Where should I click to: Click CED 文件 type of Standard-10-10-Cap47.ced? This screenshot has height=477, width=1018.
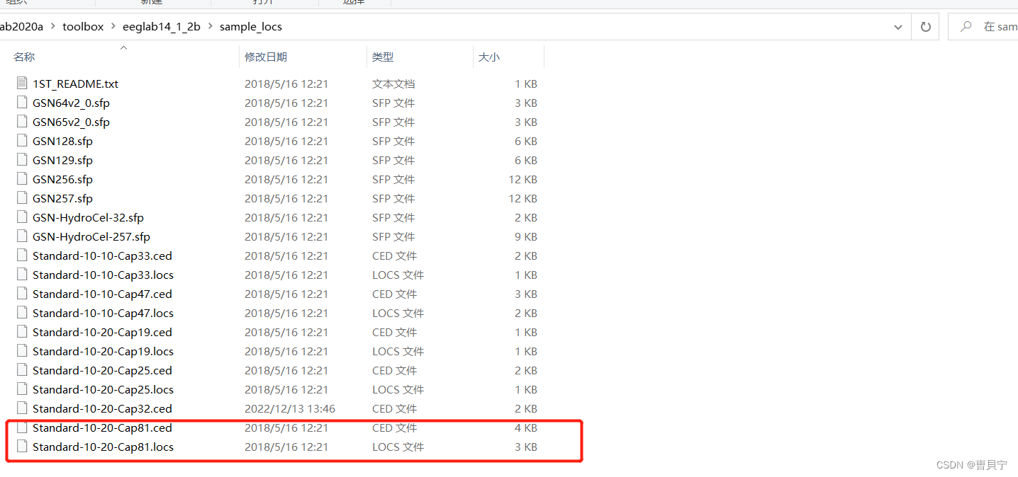pyautogui.click(x=394, y=294)
